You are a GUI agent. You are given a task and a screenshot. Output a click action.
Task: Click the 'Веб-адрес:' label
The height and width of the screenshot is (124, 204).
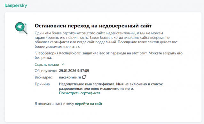pos(43,77)
